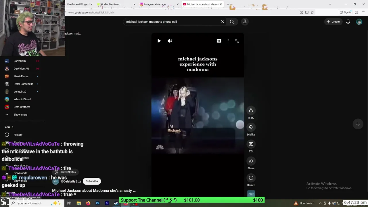Open a new browser tab
This screenshot has height=207, width=368.
[228, 4]
